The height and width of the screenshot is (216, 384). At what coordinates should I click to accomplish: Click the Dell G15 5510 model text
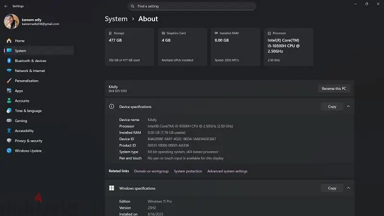(x=118, y=91)
